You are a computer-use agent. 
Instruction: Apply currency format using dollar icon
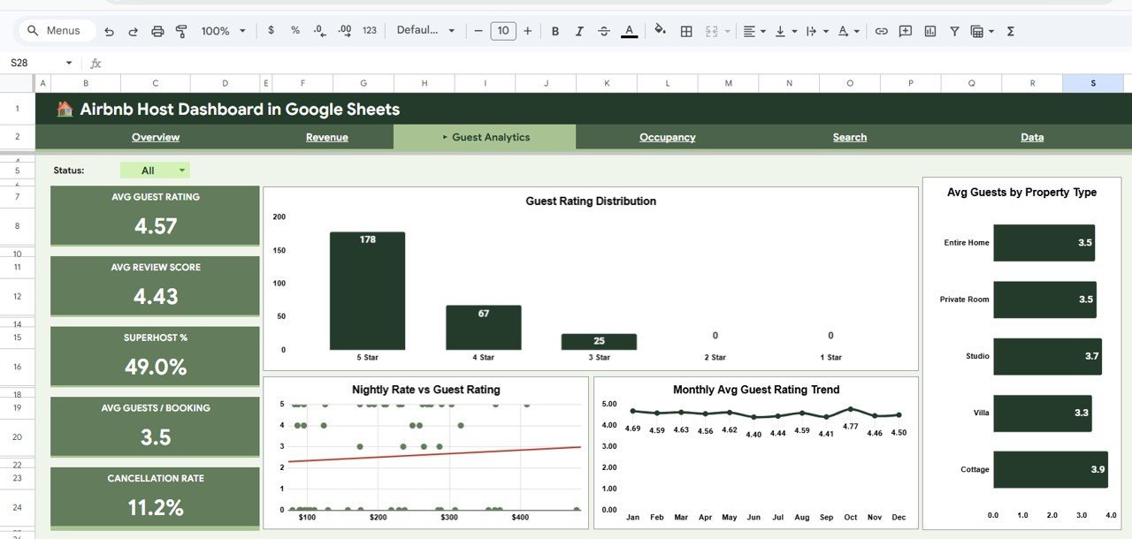pos(271,31)
